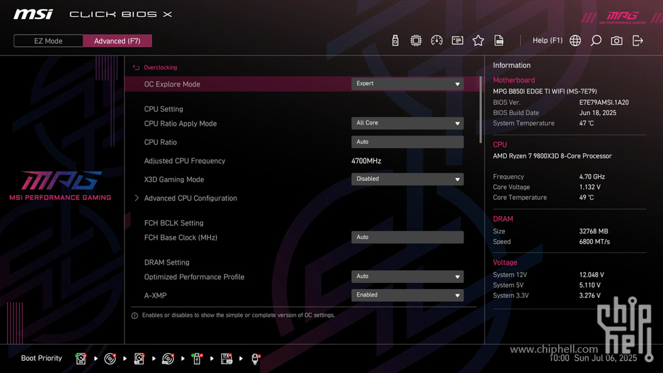This screenshot has height=373, width=663.
Task: Open the hardware monitor gauge icon
Action: coord(436,41)
